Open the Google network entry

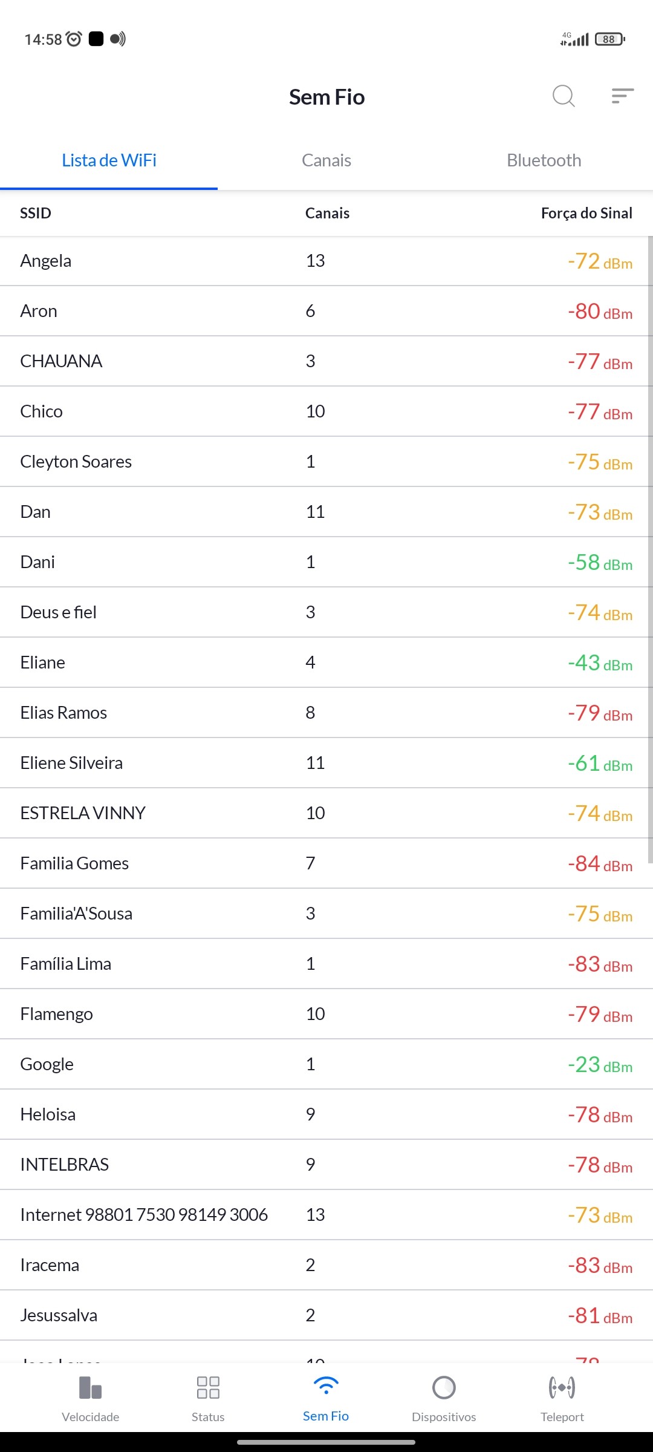[326, 1064]
